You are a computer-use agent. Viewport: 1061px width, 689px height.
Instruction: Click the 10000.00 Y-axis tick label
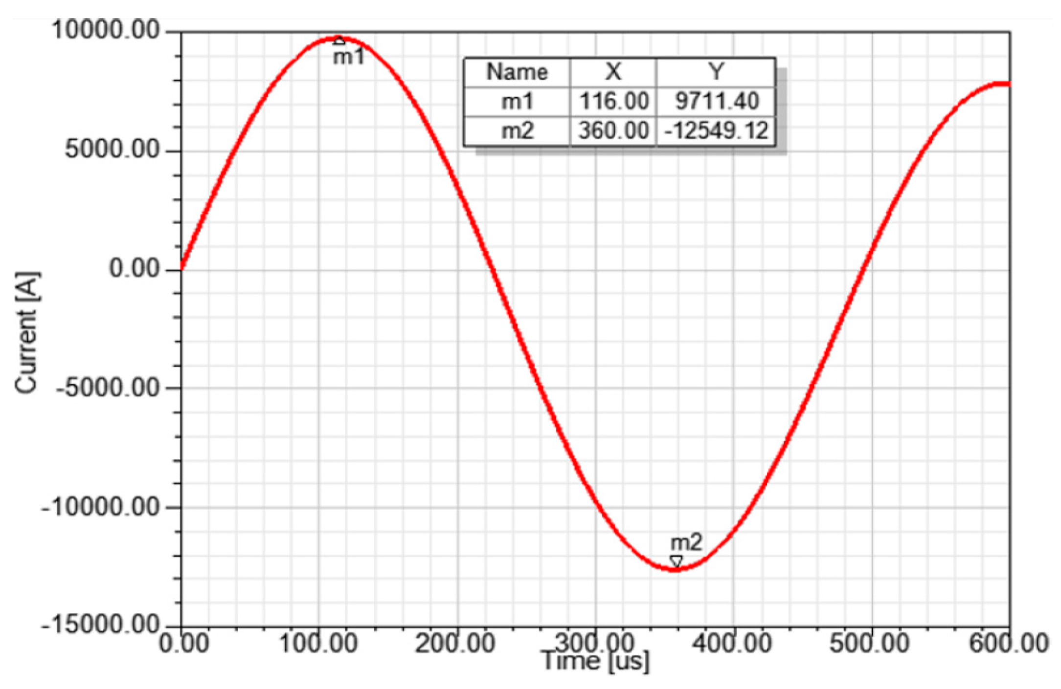click(x=106, y=30)
